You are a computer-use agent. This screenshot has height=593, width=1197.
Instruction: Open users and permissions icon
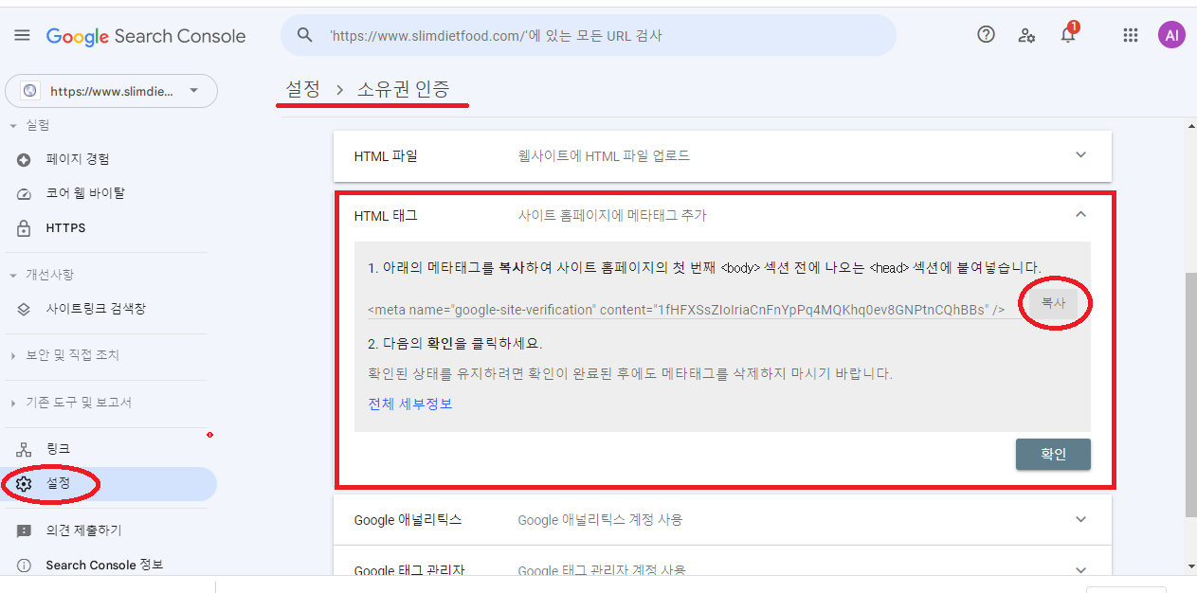[1026, 36]
